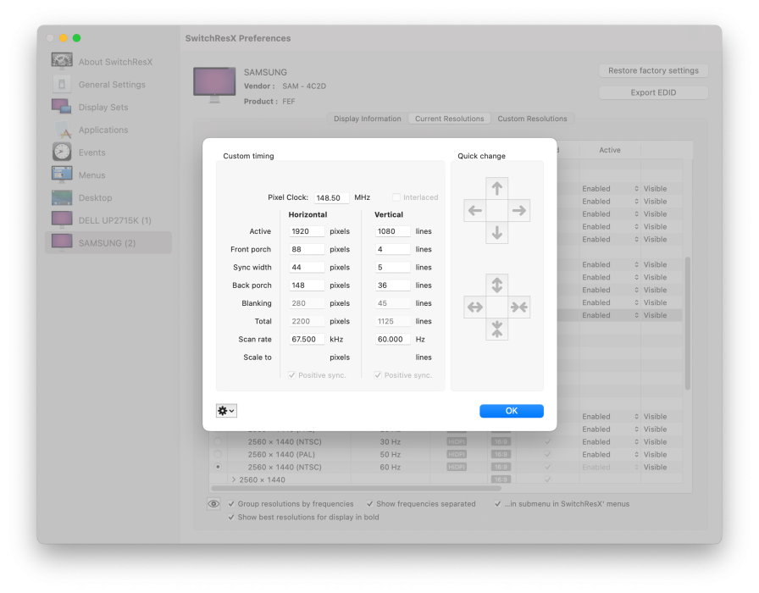759x593 pixels.
Task: Click the move-right arrow in Quick change
Action: click(519, 210)
